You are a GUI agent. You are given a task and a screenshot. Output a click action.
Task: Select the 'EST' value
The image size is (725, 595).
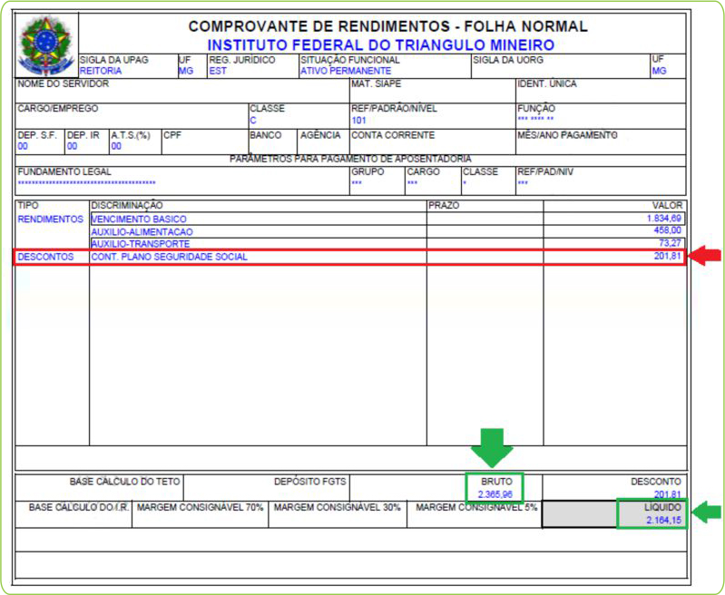[218, 71]
